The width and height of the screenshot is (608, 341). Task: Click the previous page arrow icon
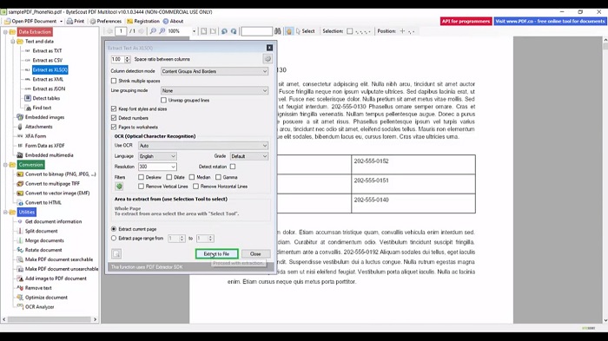(x=110, y=31)
